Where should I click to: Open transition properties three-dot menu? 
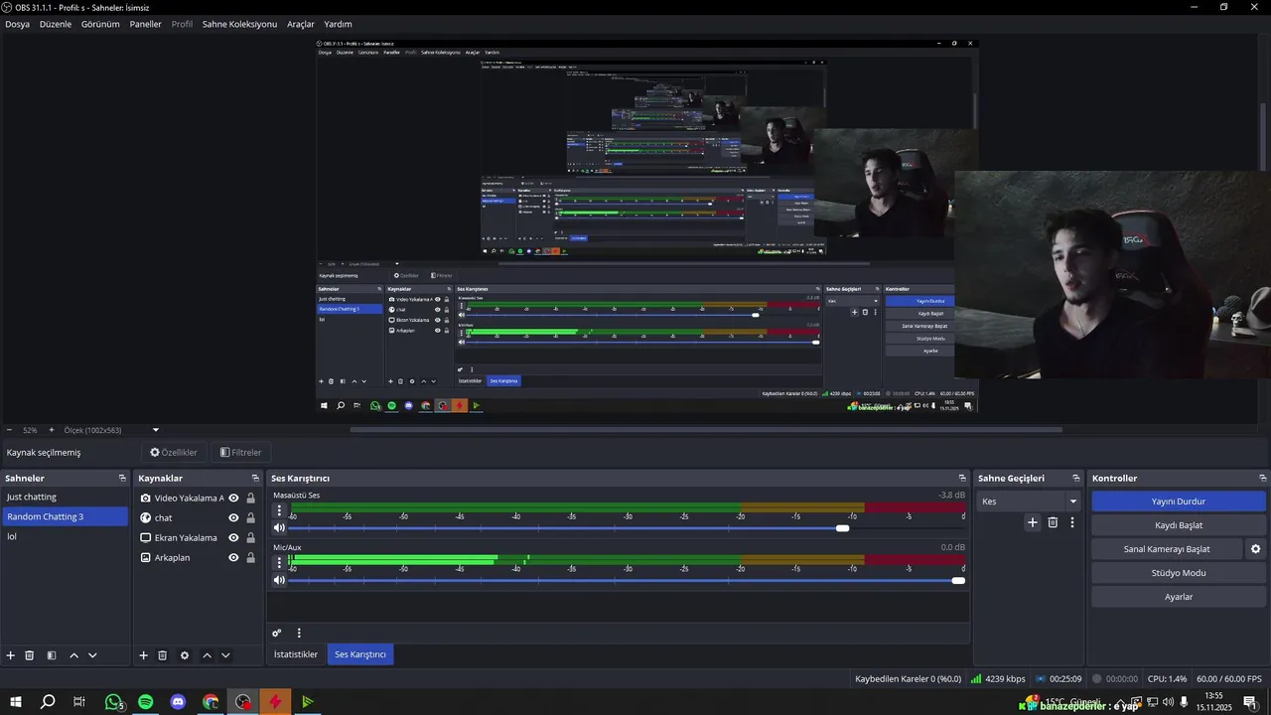click(1072, 522)
